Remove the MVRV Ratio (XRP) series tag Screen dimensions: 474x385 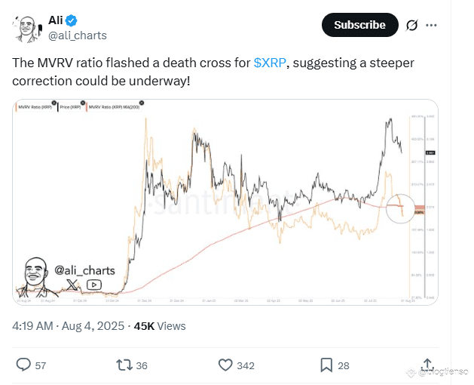point(54,103)
